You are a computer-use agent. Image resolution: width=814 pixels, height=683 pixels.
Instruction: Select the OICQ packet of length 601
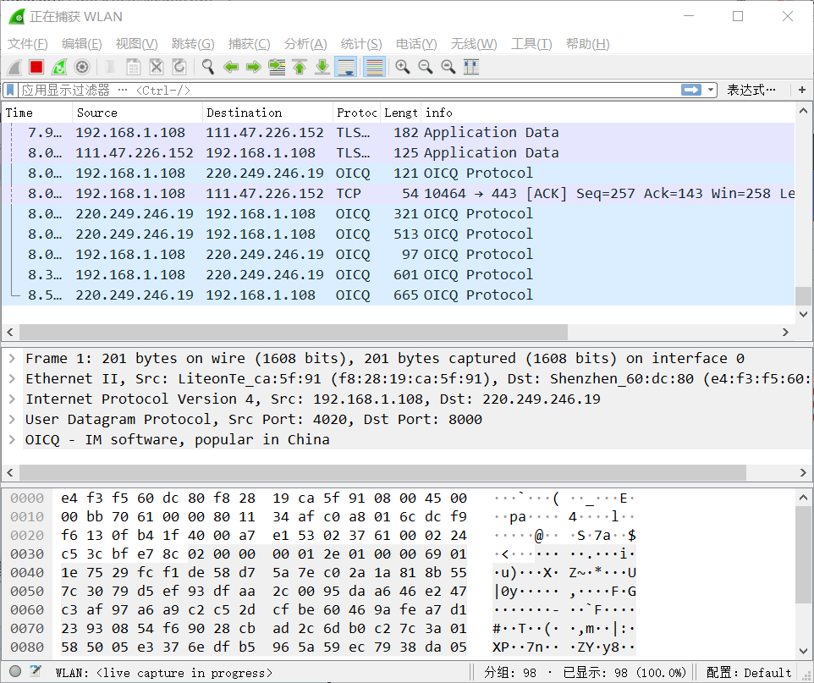[399, 275]
